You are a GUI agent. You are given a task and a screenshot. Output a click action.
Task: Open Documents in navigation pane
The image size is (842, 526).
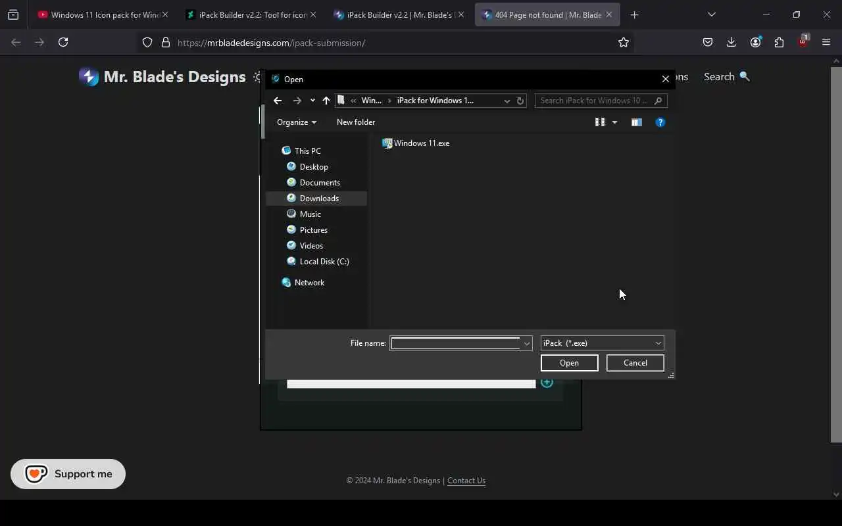tap(313, 183)
